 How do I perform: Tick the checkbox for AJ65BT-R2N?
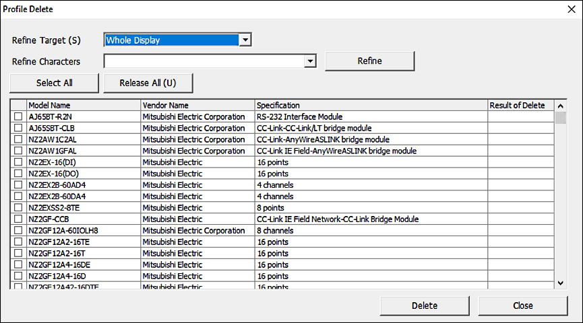coord(18,116)
